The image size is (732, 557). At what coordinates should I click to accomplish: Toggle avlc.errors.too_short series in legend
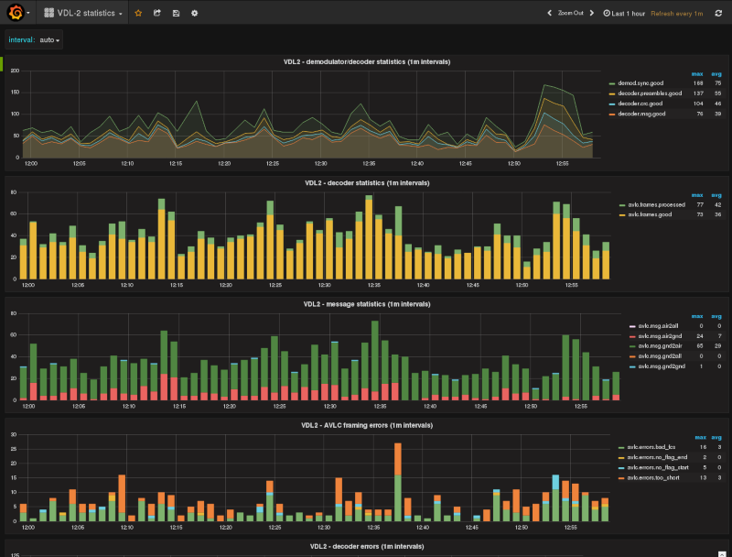tap(653, 478)
